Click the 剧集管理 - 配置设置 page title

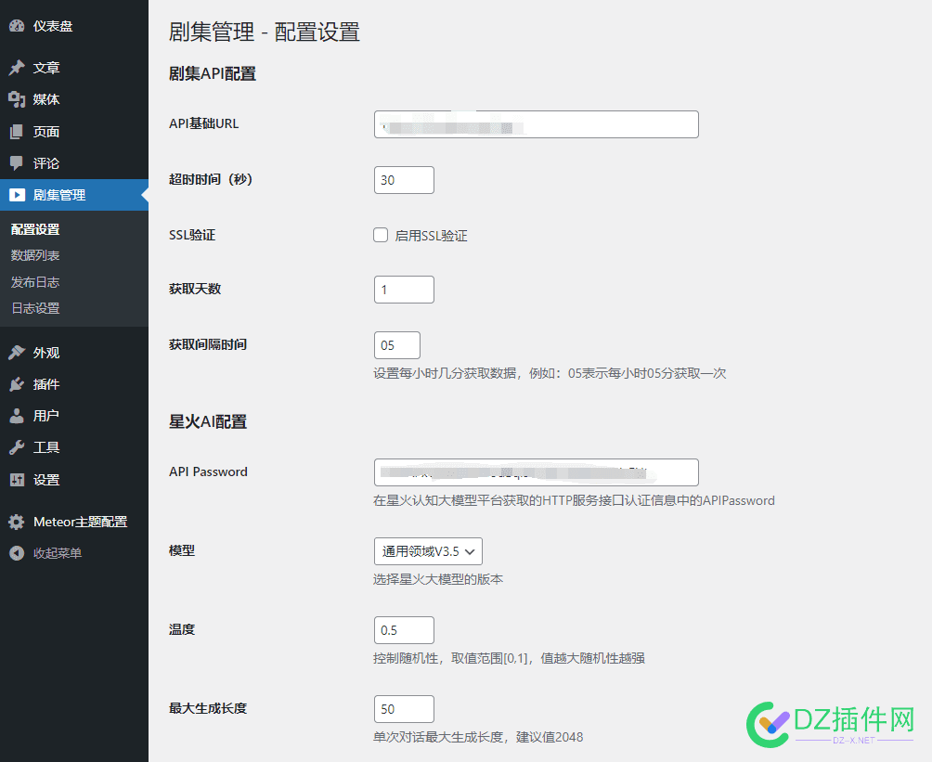pyautogui.click(x=264, y=32)
